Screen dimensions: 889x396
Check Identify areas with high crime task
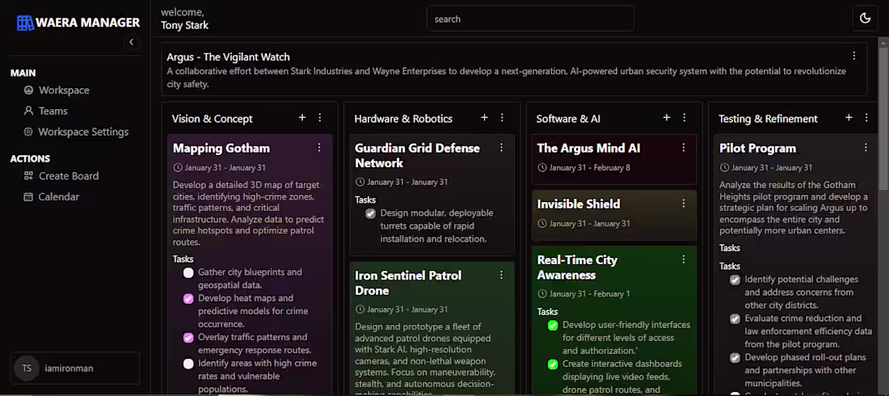click(x=188, y=364)
